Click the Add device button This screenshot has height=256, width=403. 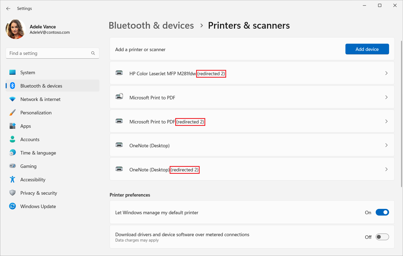[367, 49]
